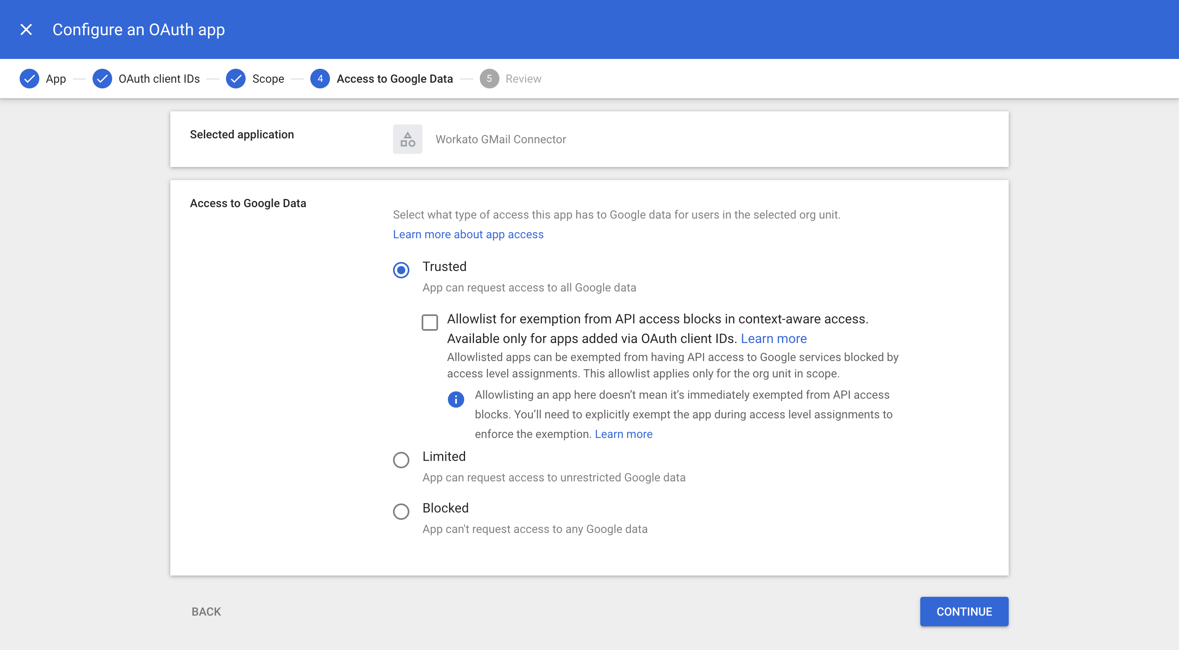This screenshot has height=650, width=1179.
Task: Click the Workato GMail Connector app icon
Action: click(x=407, y=139)
